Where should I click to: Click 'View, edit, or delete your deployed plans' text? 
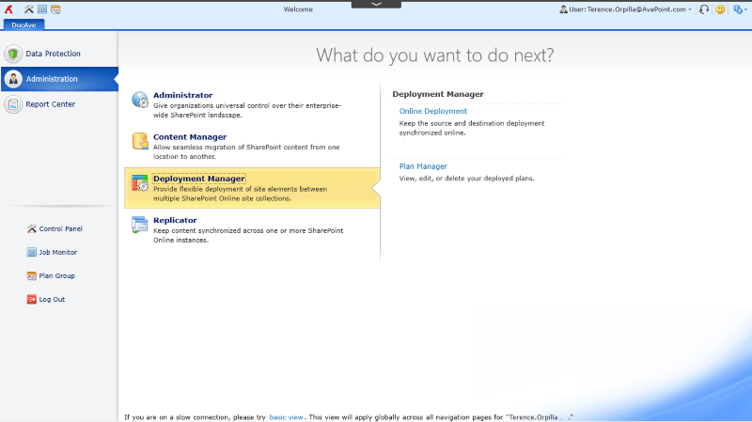coord(466,179)
